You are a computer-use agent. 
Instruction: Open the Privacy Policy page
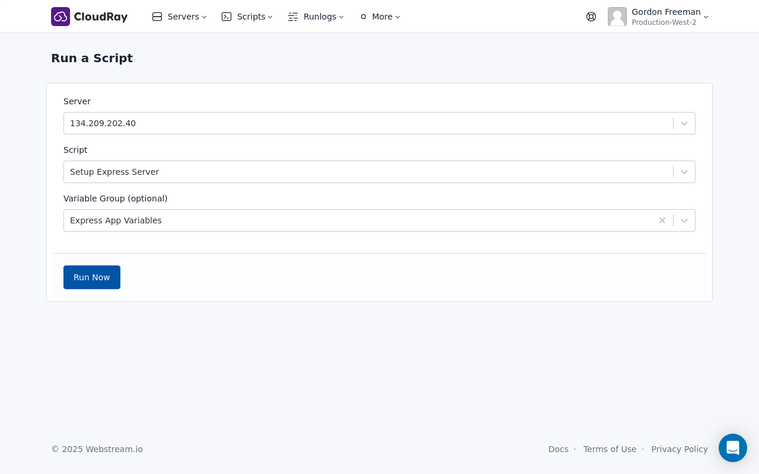tap(680, 449)
